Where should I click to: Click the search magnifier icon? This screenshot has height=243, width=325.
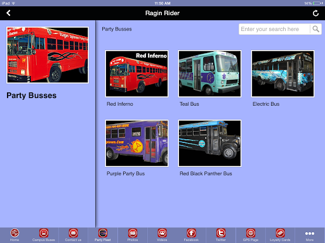[315, 29]
